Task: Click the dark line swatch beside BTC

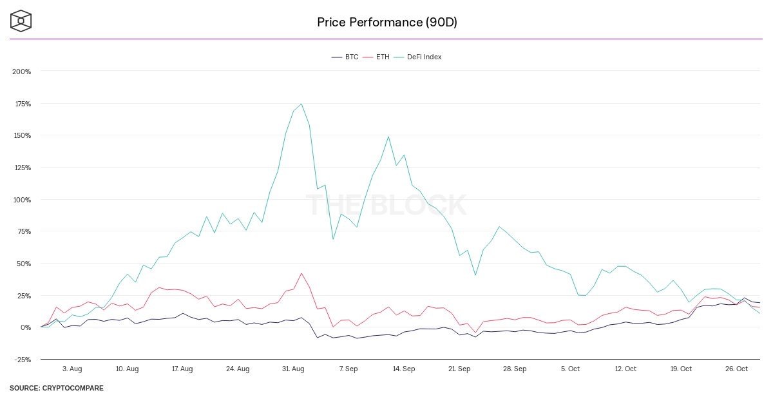Action: click(x=336, y=57)
